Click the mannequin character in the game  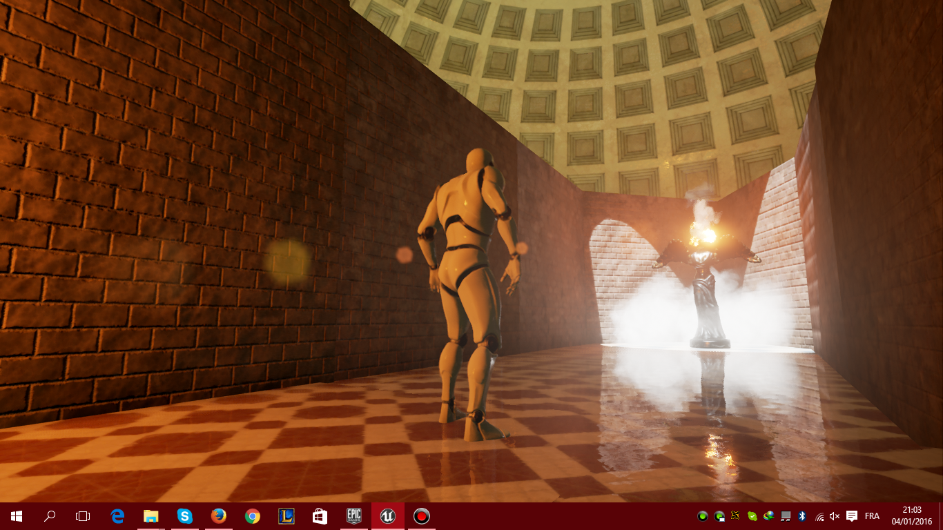click(x=469, y=293)
